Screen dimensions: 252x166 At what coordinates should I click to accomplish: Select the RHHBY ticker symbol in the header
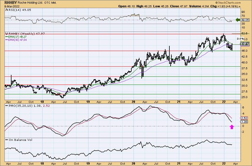click(11, 3)
